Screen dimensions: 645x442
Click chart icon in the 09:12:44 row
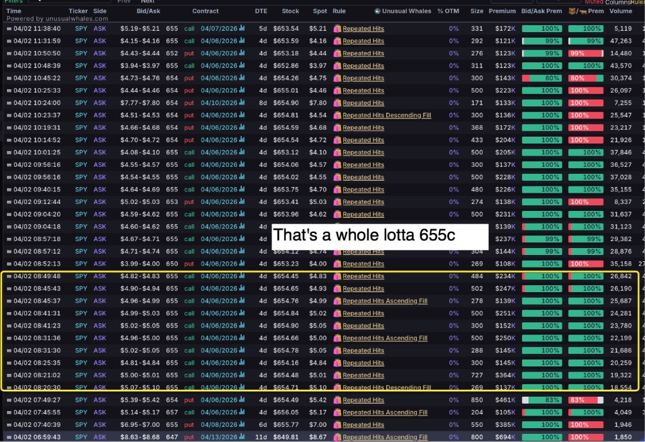click(x=242, y=201)
